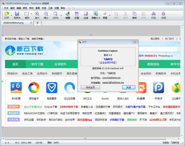Click the left-middle selection resize handle
Viewport: 185px width, 146px height.
click(2, 81)
